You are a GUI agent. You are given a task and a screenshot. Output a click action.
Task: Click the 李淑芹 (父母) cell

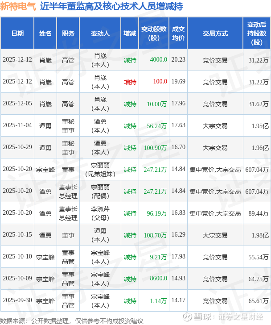point(100,213)
